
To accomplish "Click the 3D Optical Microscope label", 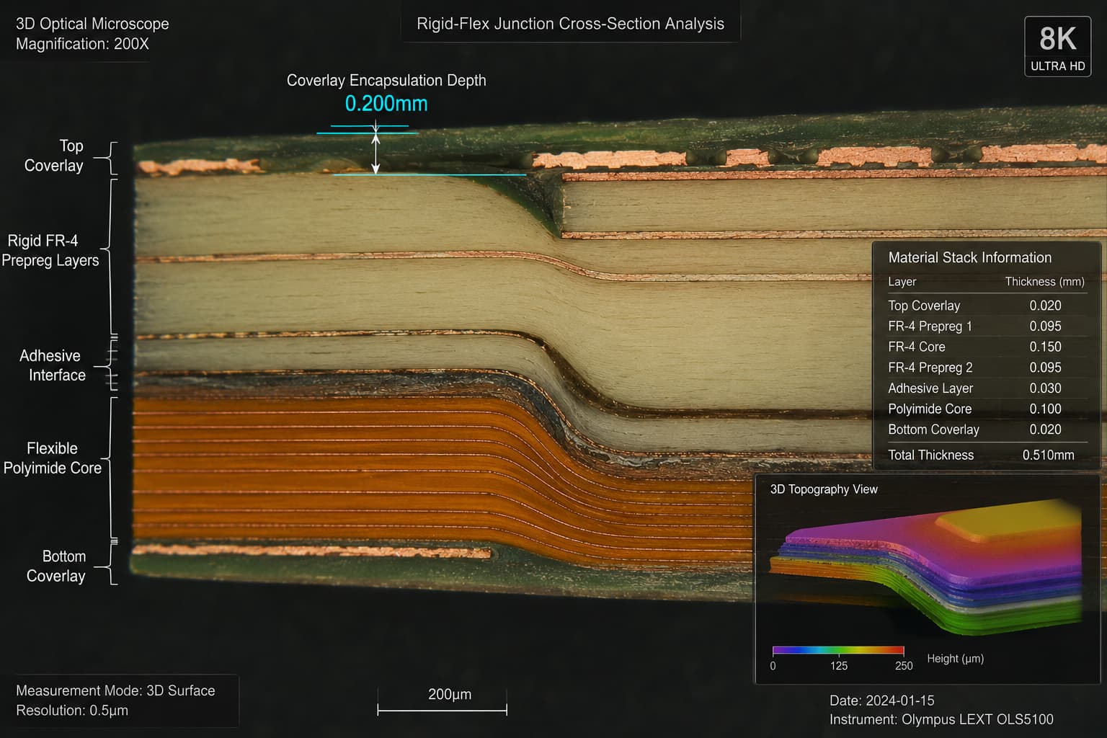I will (x=92, y=24).
